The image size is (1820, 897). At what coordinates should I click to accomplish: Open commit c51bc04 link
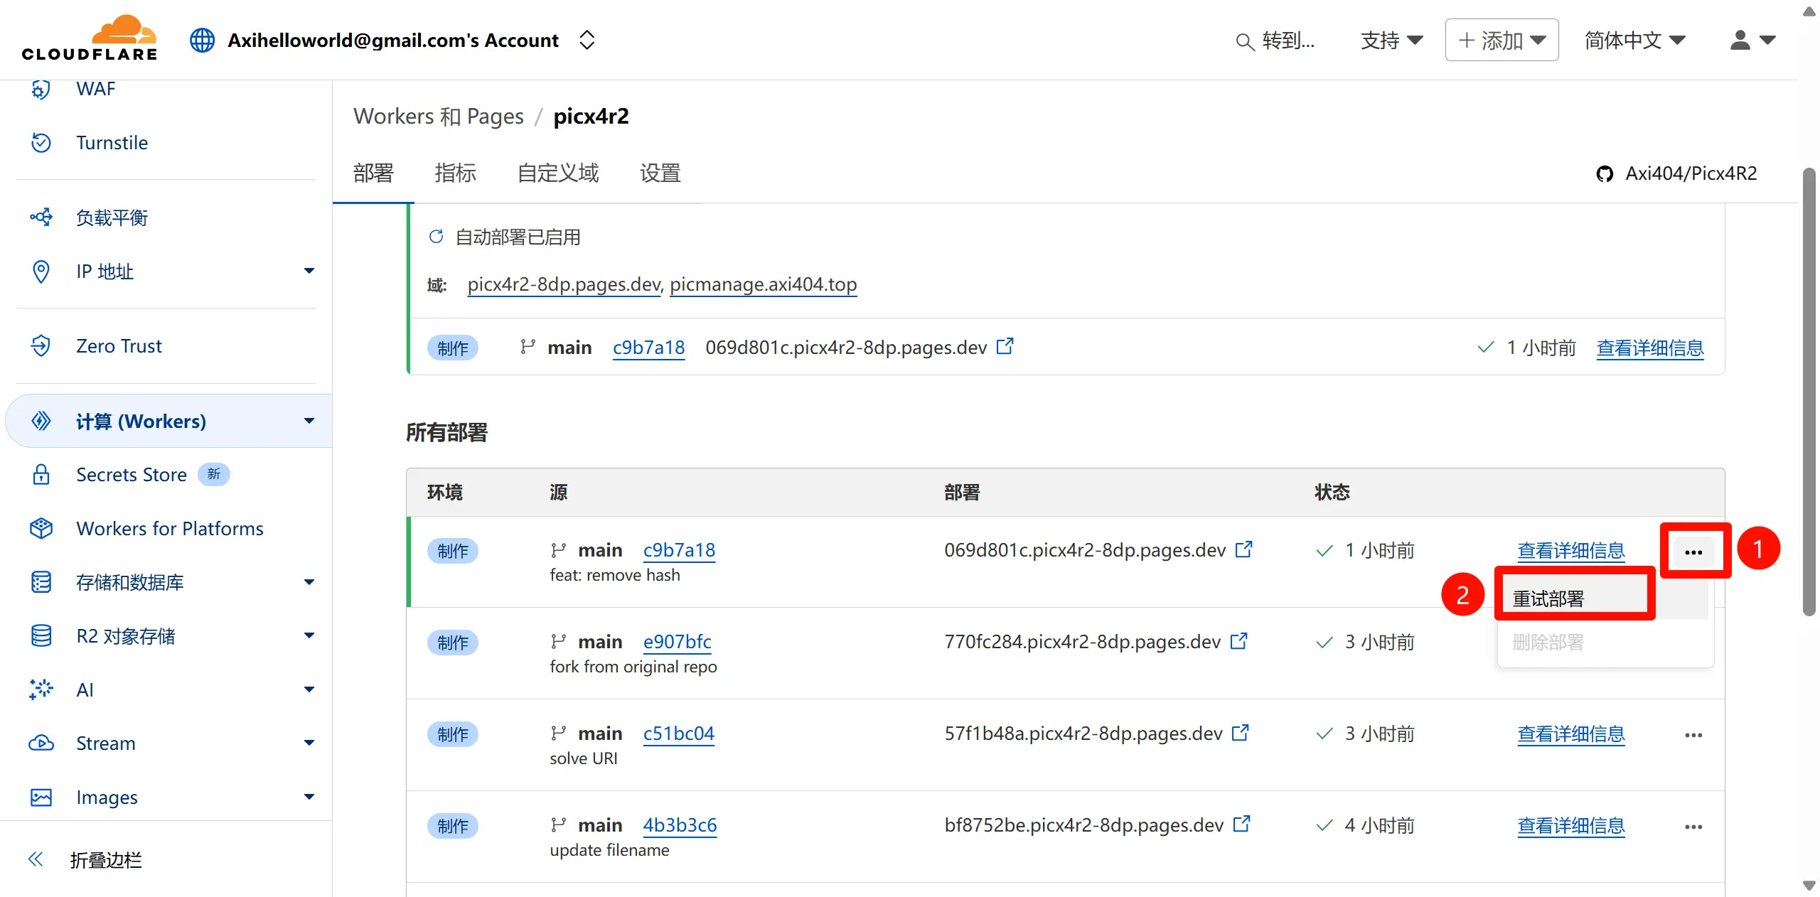click(679, 734)
